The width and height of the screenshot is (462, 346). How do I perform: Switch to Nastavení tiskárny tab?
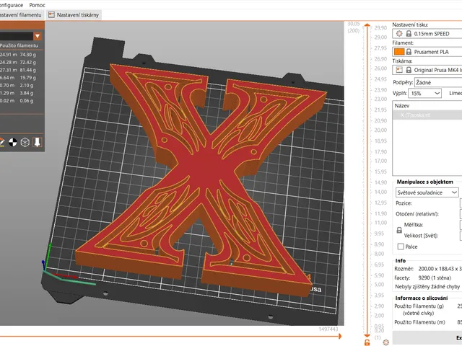click(74, 14)
